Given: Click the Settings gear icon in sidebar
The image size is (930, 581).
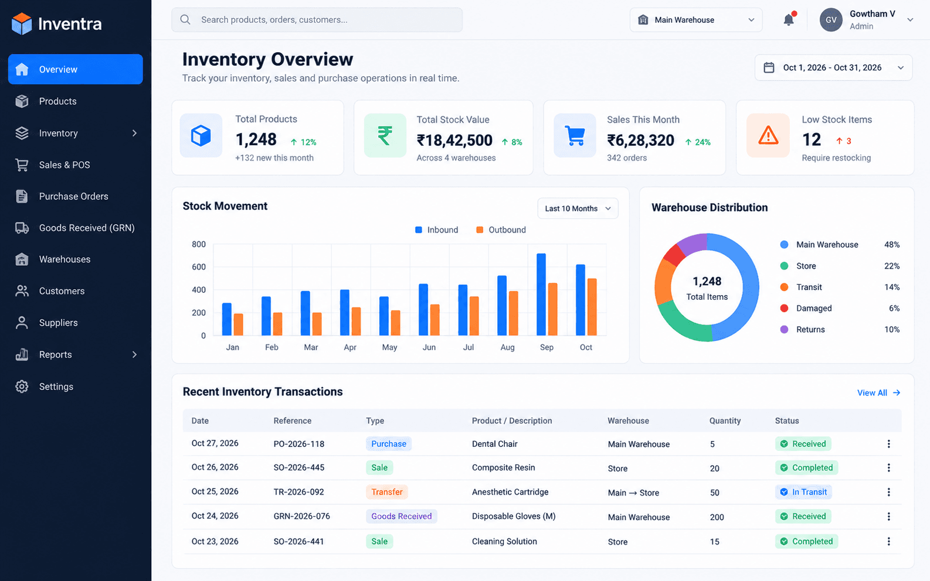Looking at the screenshot, I should (x=22, y=387).
